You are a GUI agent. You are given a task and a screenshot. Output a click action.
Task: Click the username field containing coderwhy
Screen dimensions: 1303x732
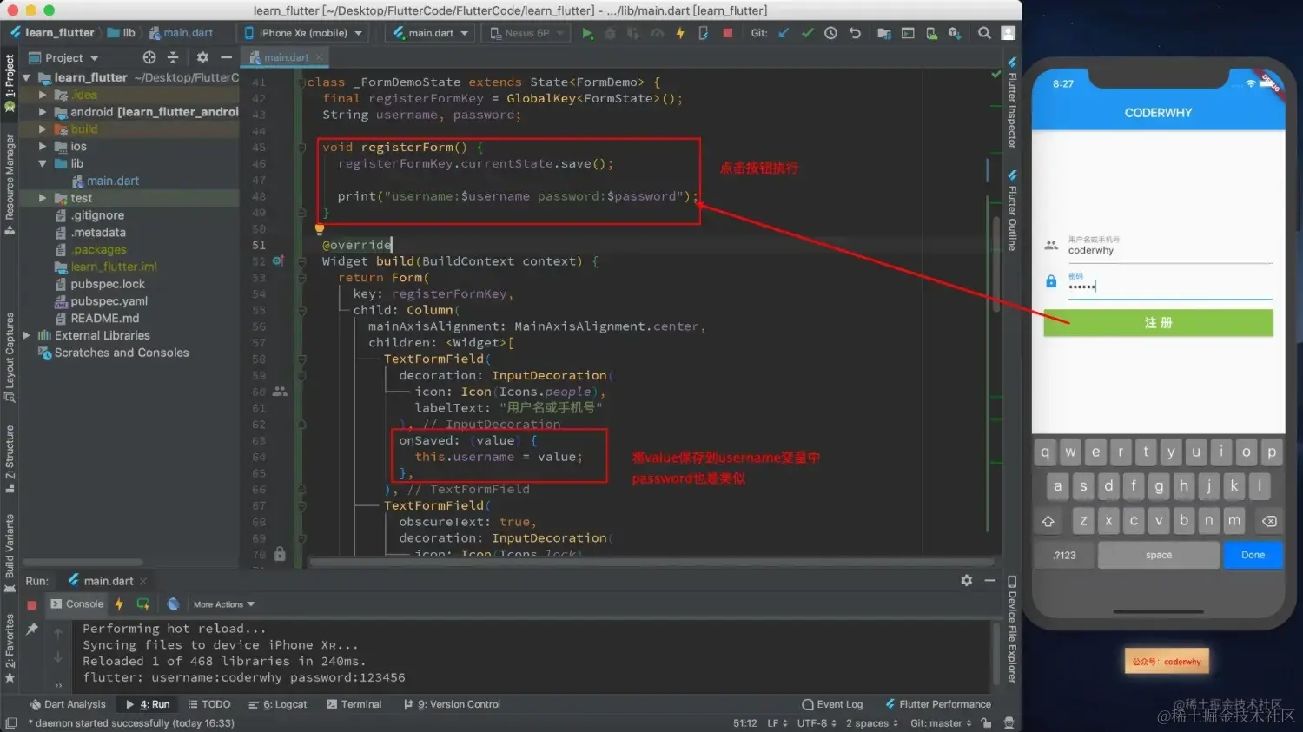1170,248
